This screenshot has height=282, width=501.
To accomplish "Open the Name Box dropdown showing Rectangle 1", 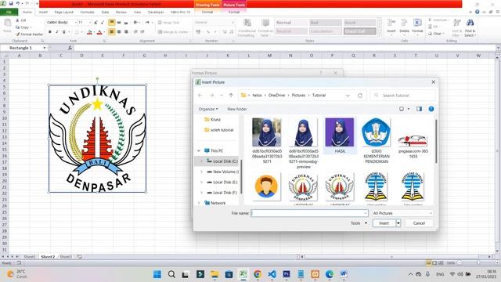I will 45,48.
